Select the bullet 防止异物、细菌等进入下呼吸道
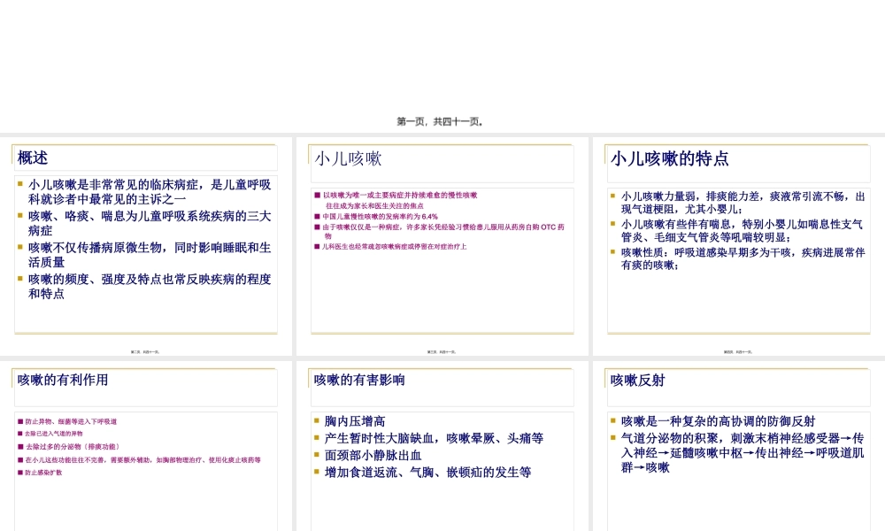Viewport: 885px width, 531px height. click(67, 421)
